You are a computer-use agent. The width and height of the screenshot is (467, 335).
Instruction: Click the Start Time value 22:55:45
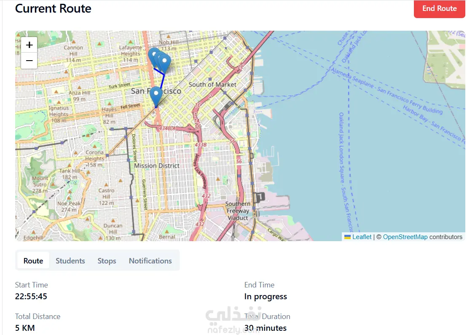click(31, 296)
